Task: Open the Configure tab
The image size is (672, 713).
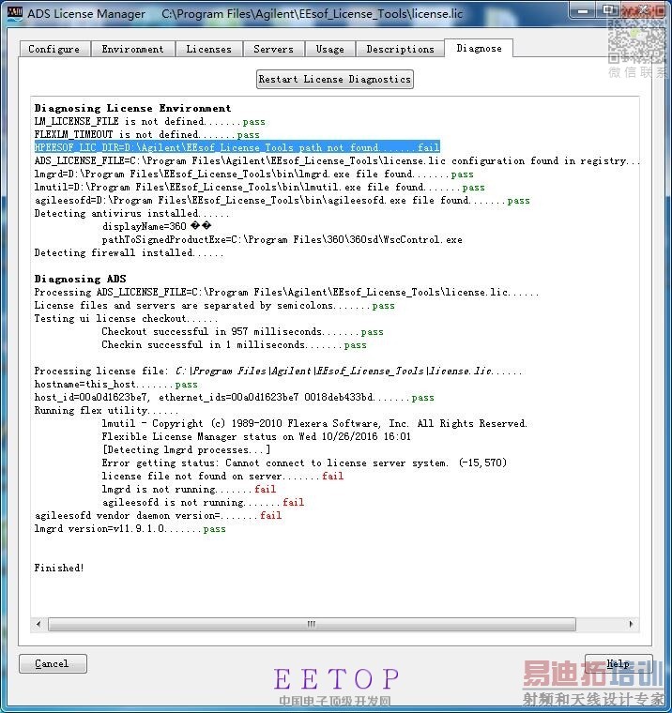Action: click(x=54, y=49)
